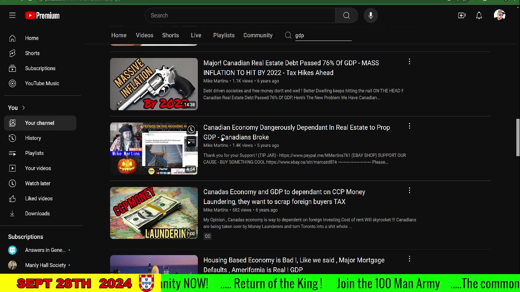The image size is (520, 292).
Task: Open Your channel in the sidebar
Action: tap(40, 123)
